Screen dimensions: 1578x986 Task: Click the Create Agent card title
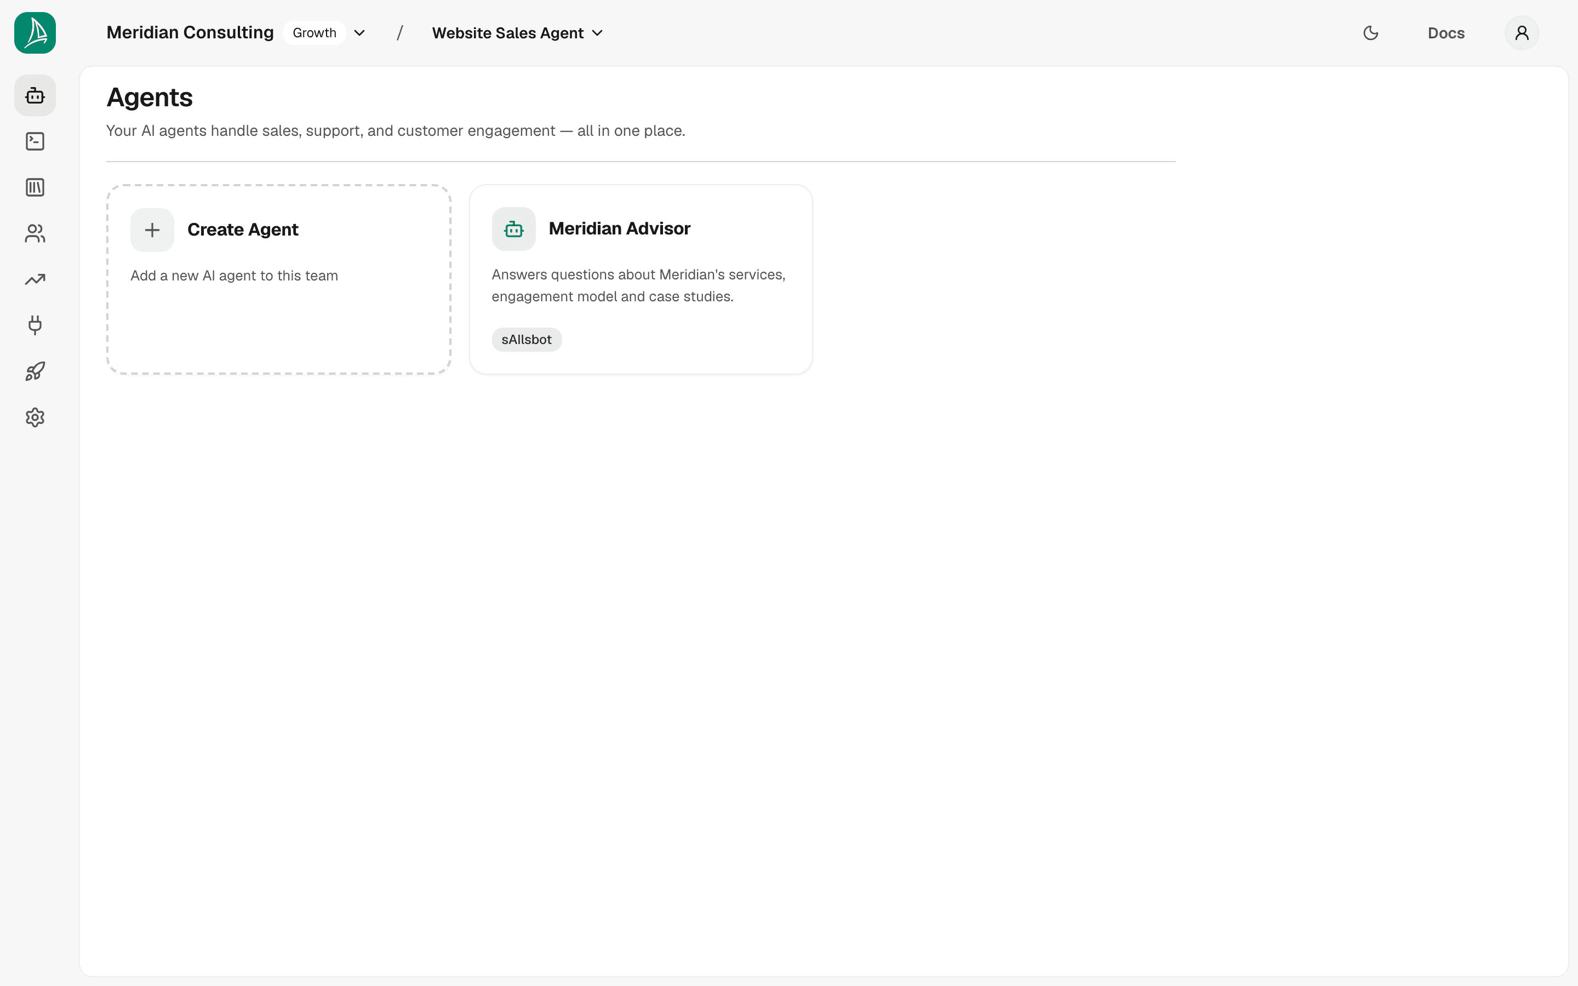point(243,230)
